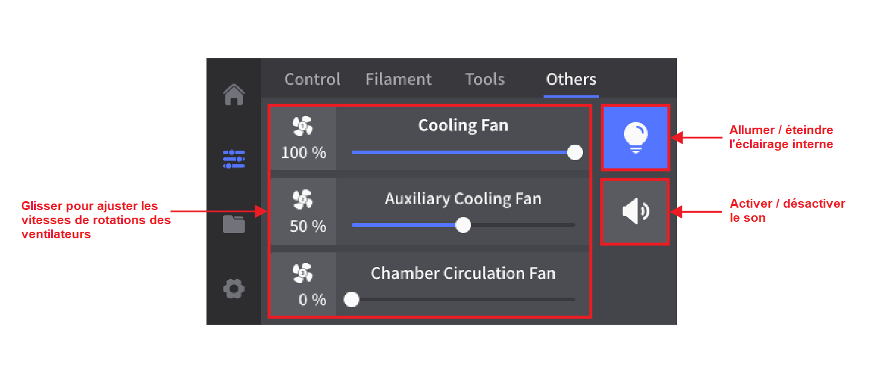This screenshot has height=383, width=883.
Task: Switch to the Control tab
Action: point(312,79)
